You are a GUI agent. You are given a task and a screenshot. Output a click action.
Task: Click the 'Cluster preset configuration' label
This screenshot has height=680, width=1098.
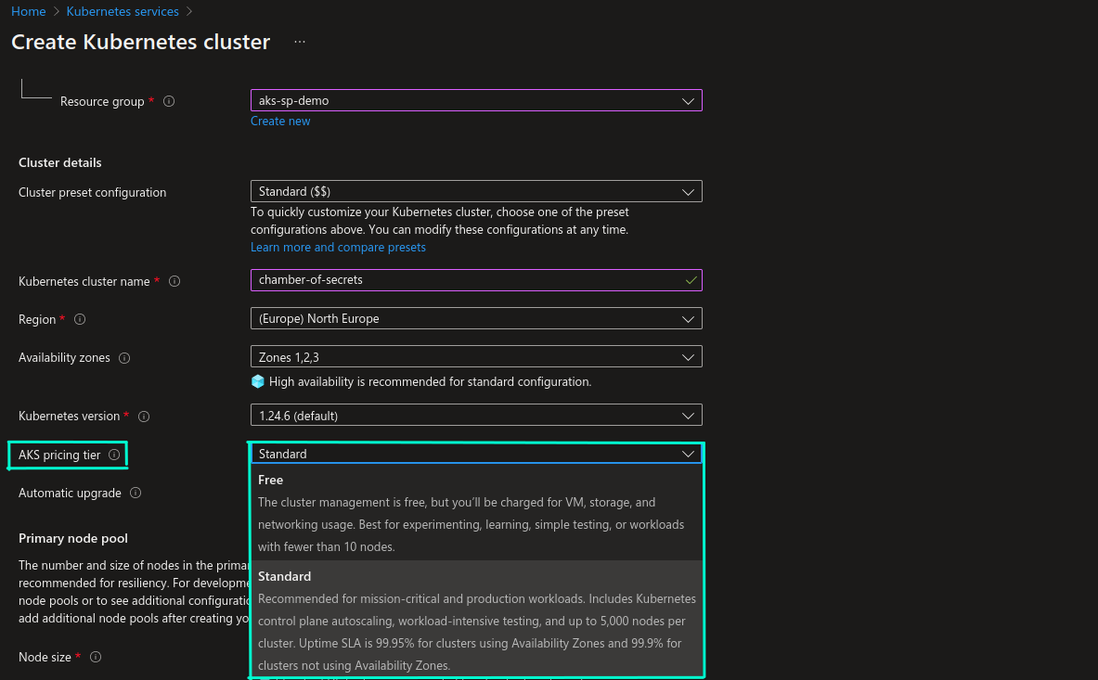click(93, 192)
